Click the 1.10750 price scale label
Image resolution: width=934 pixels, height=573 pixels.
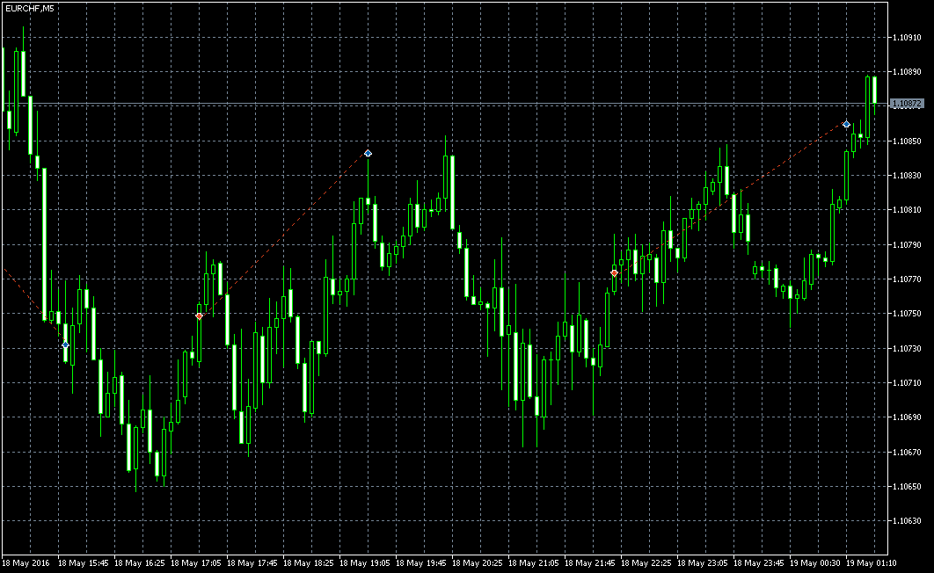pyautogui.click(x=907, y=314)
